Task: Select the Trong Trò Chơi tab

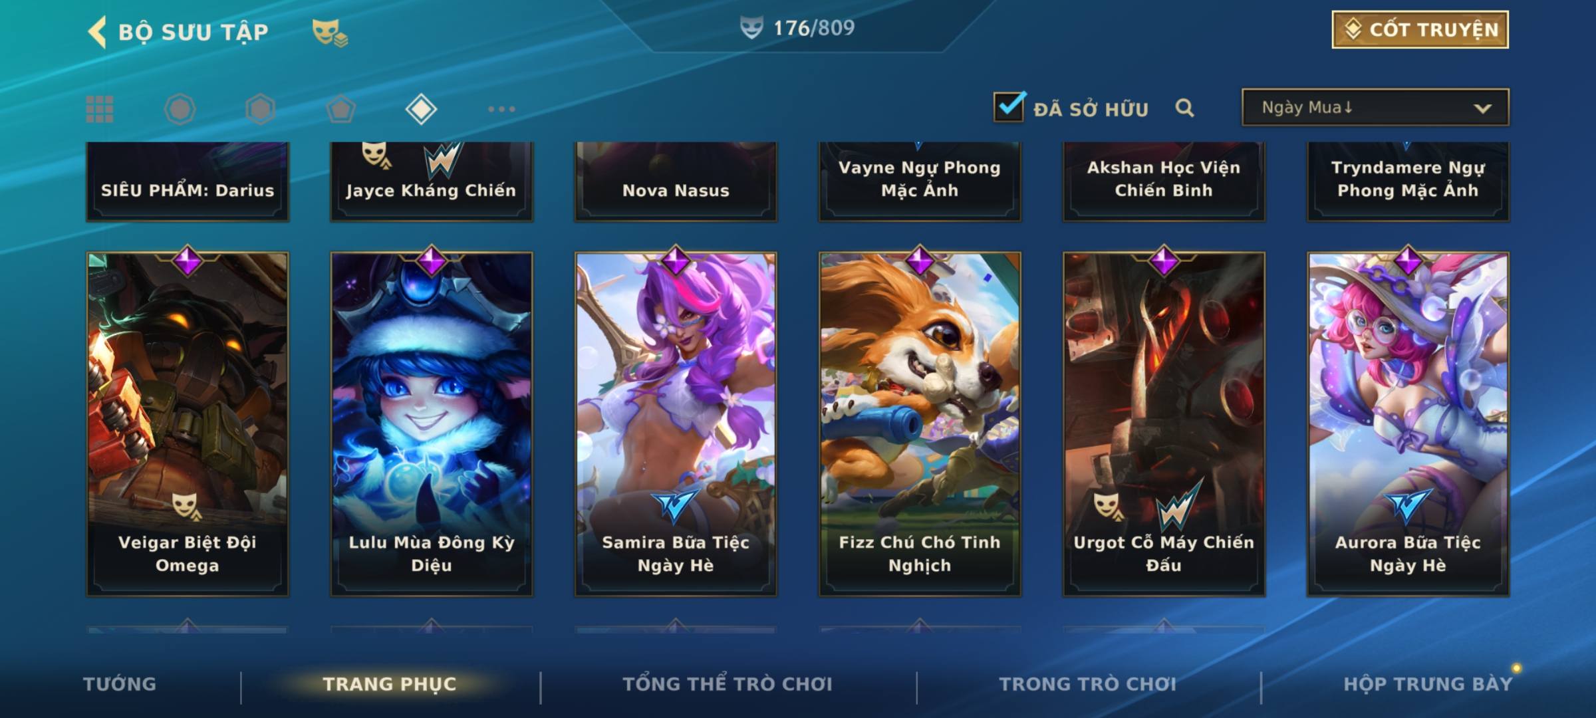Action: [x=1088, y=684]
